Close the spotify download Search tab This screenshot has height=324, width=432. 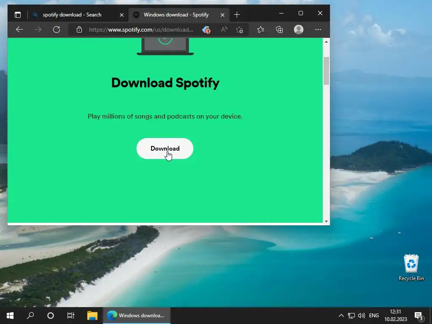coord(121,15)
